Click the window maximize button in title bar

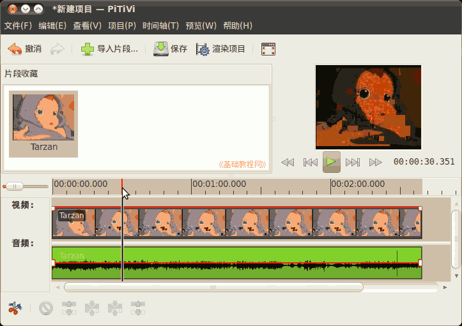click(x=38, y=9)
